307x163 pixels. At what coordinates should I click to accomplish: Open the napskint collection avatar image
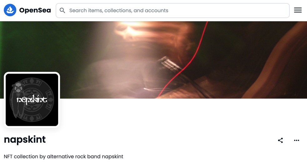point(32,100)
